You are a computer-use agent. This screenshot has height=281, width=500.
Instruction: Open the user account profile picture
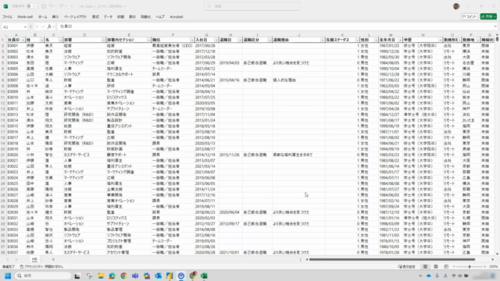click(456, 6)
